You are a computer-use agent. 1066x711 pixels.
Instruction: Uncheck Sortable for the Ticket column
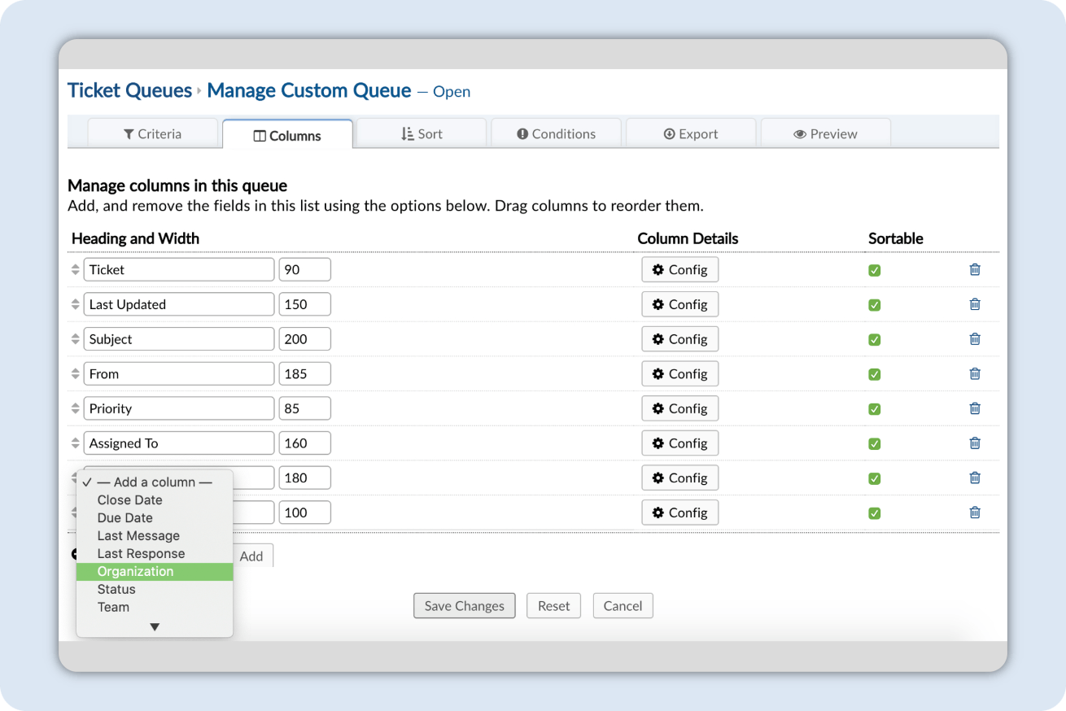[875, 270]
